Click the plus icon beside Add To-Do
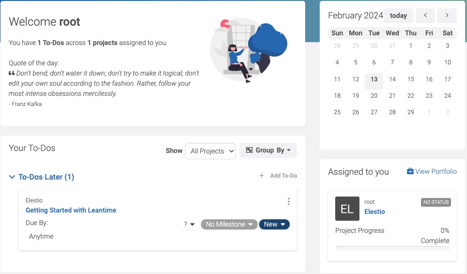The height and width of the screenshot is (274, 467). point(262,176)
